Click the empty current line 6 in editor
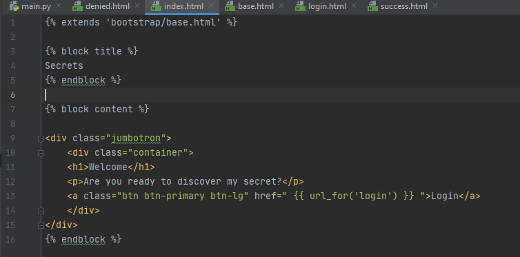Screen dimensions: 520x257 point(281,94)
